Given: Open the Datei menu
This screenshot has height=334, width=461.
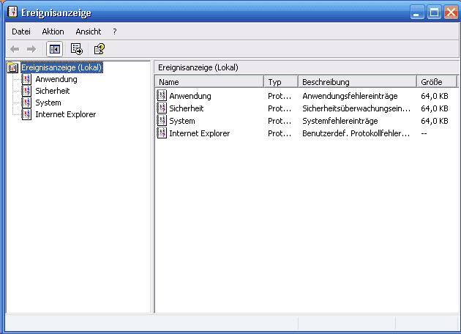Looking at the screenshot, I should [x=21, y=31].
